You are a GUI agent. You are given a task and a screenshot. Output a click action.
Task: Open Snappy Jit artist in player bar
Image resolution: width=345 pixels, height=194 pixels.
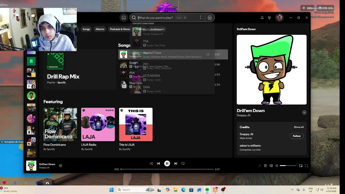pyautogui.click(x=44, y=168)
